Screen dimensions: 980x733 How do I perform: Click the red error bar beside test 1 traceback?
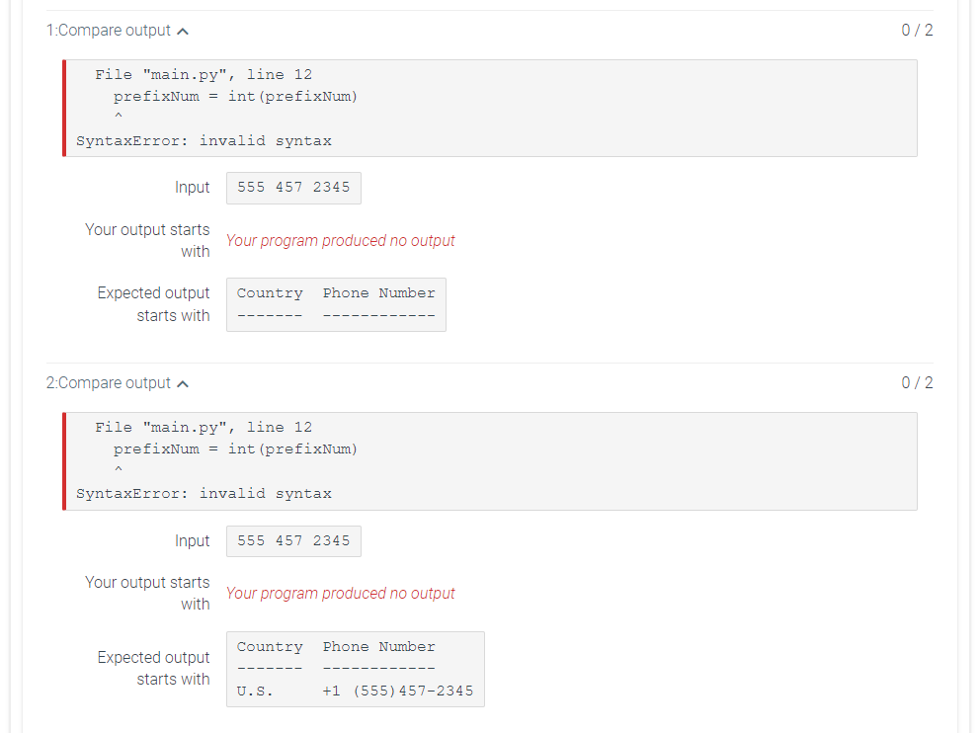63,108
